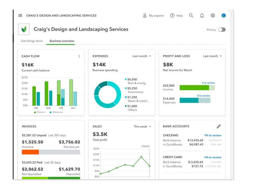Click the CREDIT CARD account heading
This screenshot has width=254, height=190.
(x=172, y=157)
